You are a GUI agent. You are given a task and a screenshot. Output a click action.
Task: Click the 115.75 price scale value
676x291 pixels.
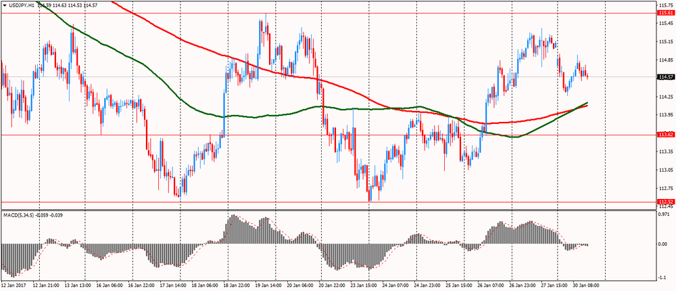(665, 5)
